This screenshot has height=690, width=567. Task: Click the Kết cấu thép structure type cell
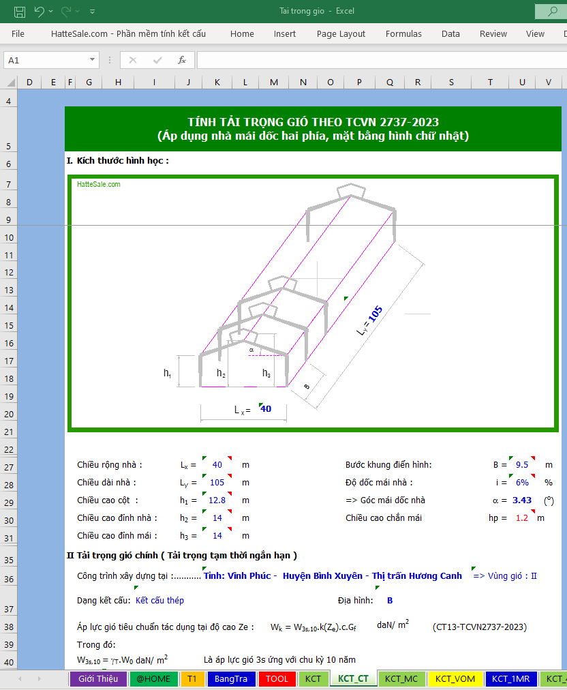pos(159,601)
